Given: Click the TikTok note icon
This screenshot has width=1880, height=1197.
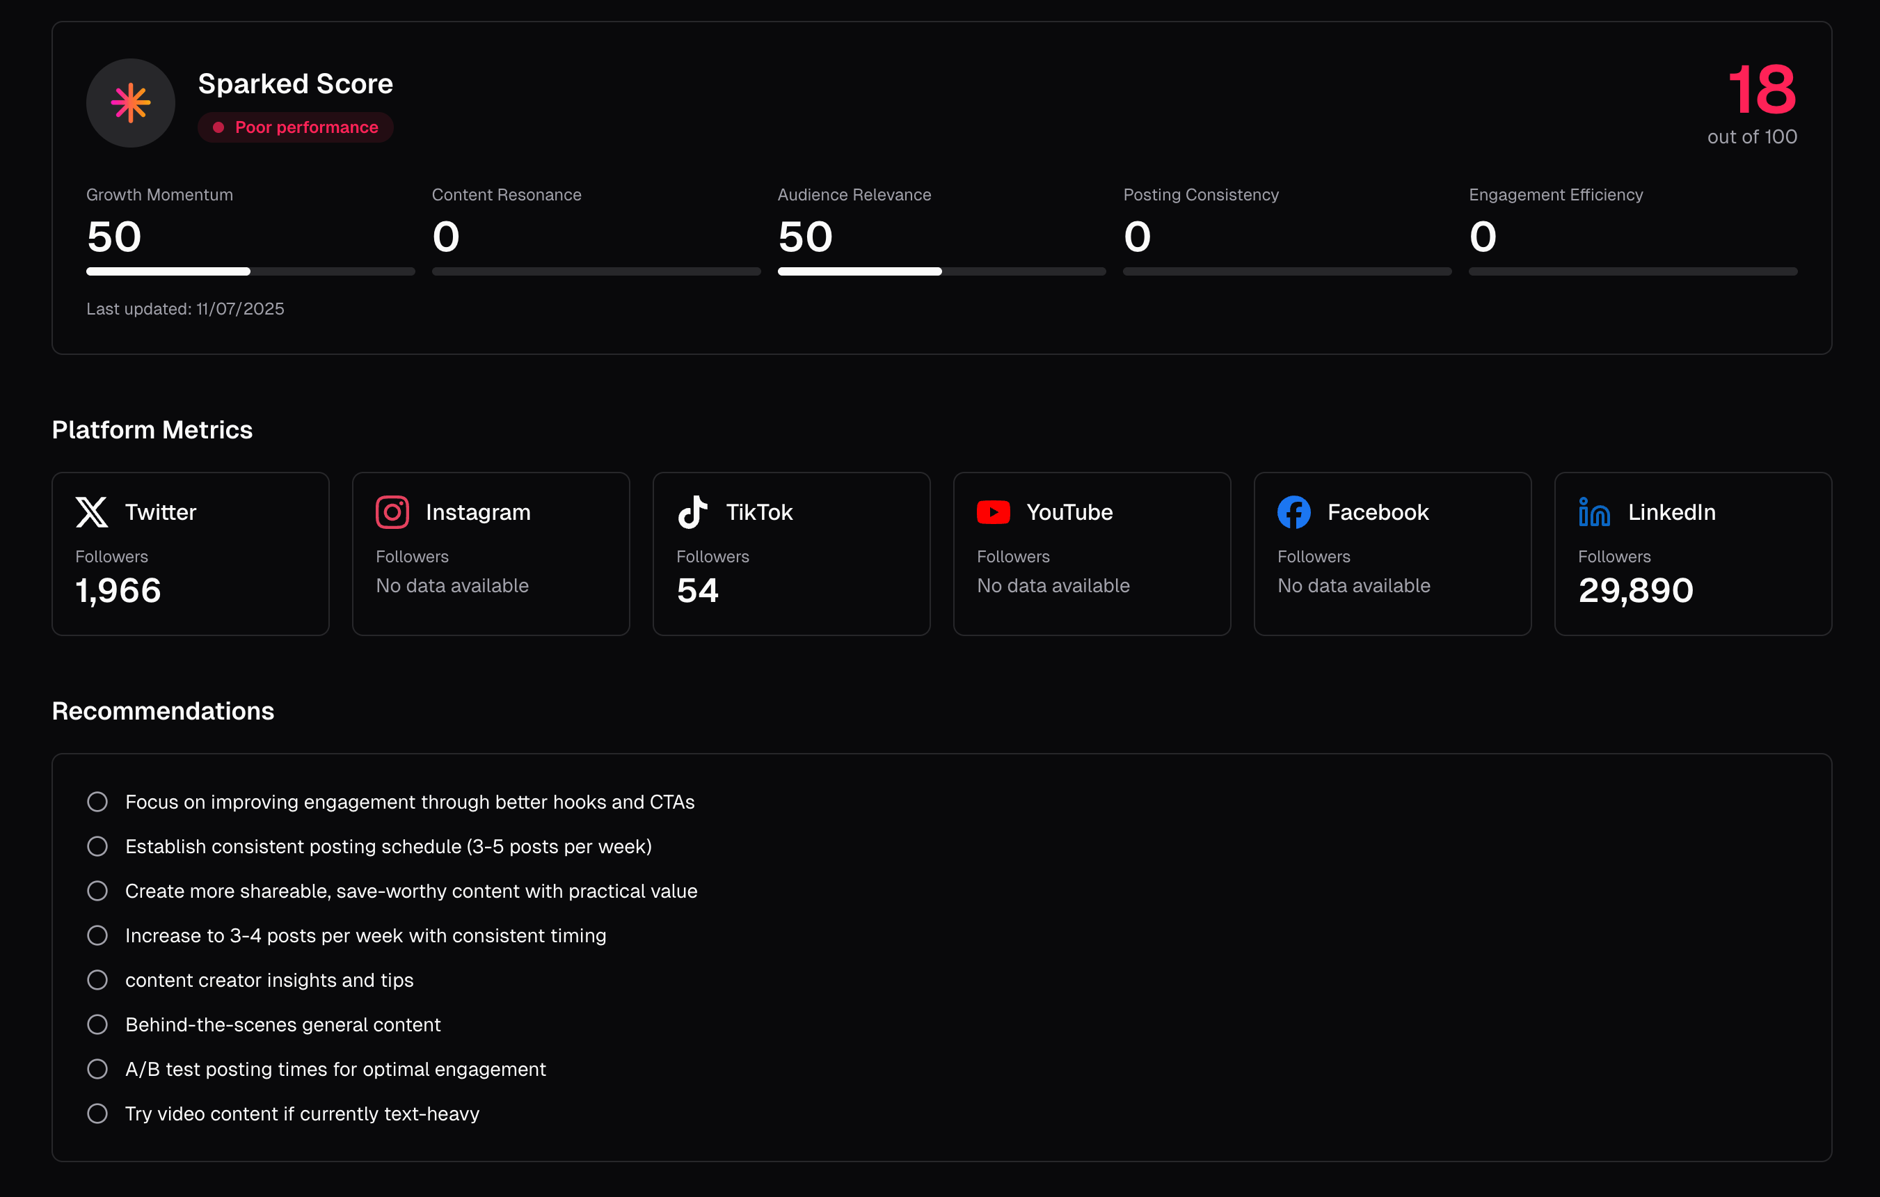Looking at the screenshot, I should [692, 512].
